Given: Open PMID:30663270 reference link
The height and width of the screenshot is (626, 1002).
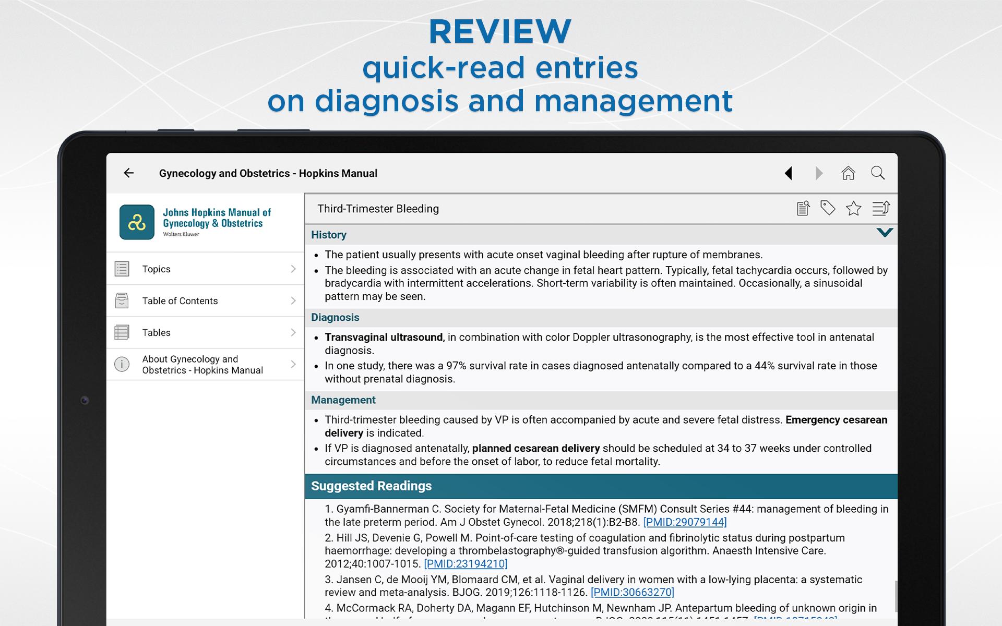Looking at the screenshot, I should click(x=632, y=593).
